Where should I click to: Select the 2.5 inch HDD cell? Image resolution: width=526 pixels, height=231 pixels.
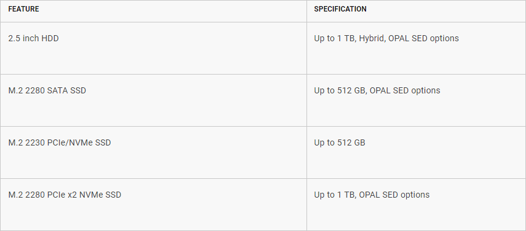[153, 48]
